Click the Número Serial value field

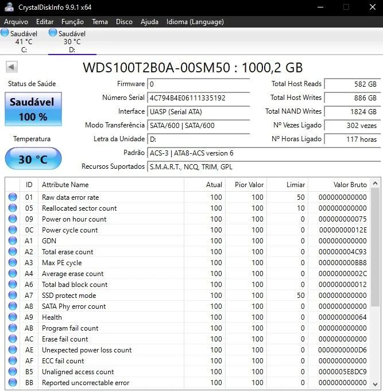coord(199,98)
